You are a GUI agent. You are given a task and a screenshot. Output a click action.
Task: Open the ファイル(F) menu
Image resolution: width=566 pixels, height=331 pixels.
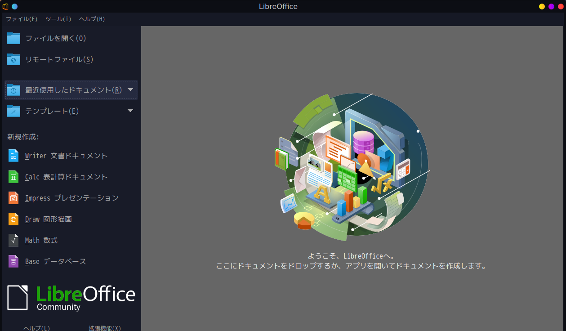pos(22,19)
